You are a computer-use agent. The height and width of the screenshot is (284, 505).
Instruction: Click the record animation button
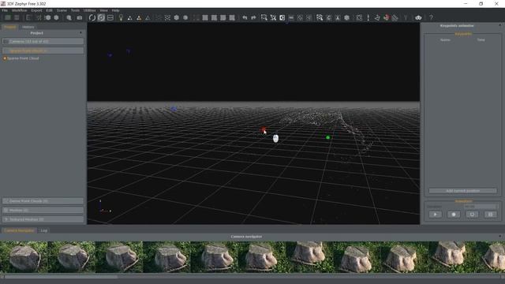pos(454,215)
